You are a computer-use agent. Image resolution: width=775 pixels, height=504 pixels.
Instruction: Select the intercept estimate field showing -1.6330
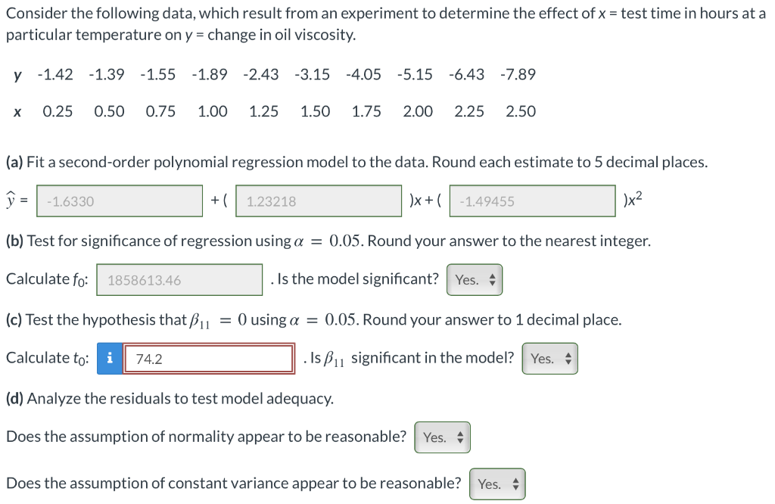pyautogui.click(x=119, y=201)
